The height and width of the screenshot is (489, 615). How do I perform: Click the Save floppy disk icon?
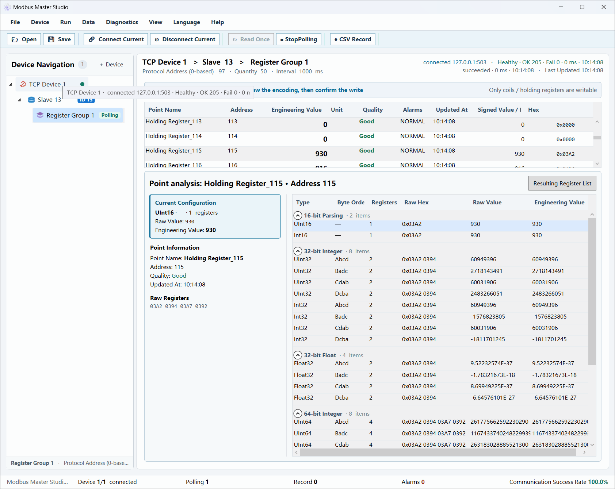tap(51, 39)
